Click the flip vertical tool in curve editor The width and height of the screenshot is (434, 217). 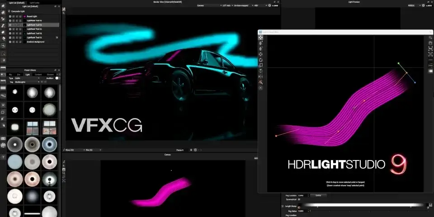(x=260, y=71)
